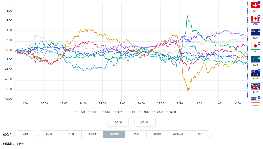The width and height of the screenshot is (263, 149).
Task: Click the AUD Australian flag icon
Action: 255,73
